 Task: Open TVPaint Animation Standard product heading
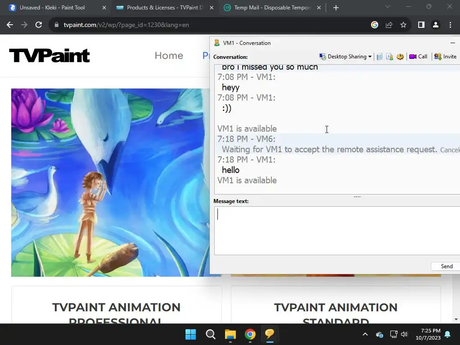pyautogui.click(x=336, y=313)
